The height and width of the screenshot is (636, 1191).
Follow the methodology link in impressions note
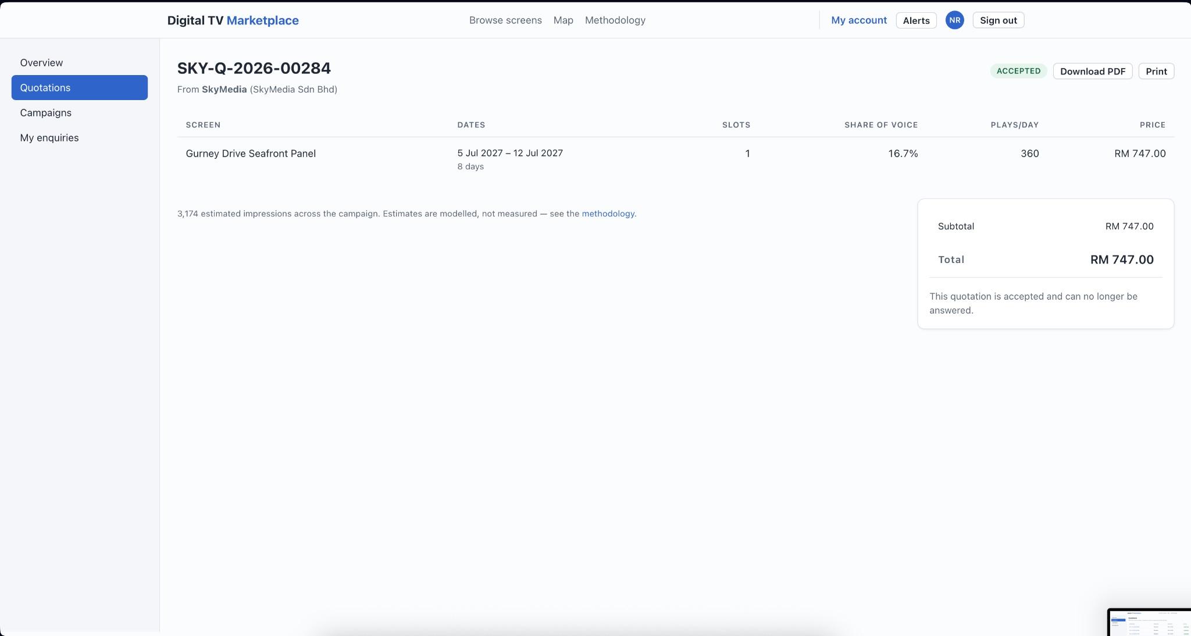[608, 214]
